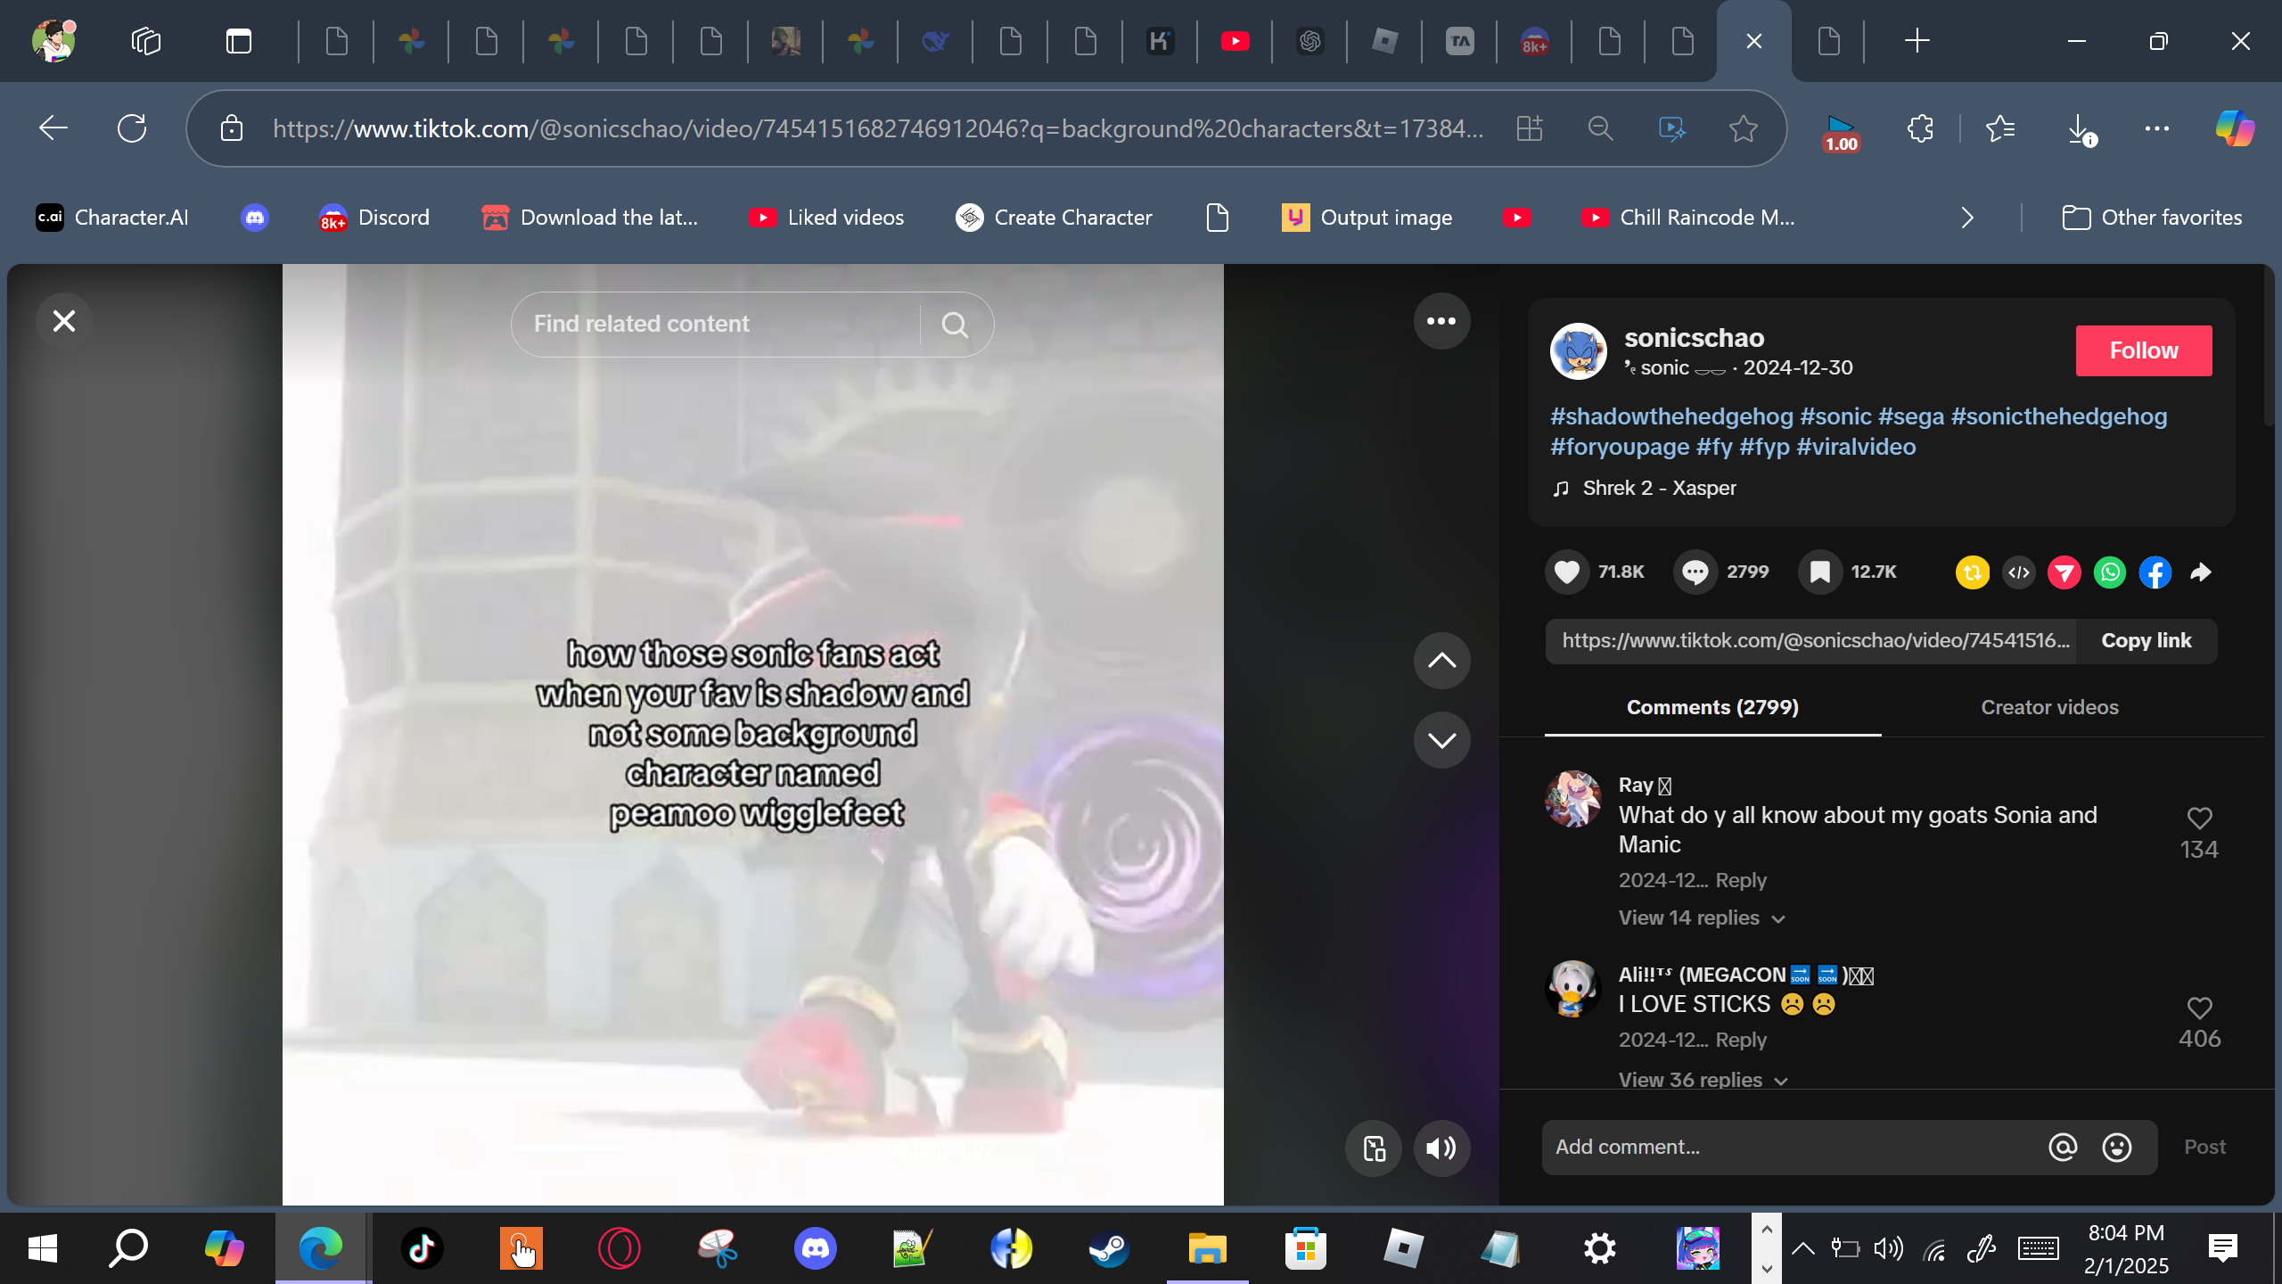The height and width of the screenshot is (1284, 2282).
Task: Like the video with the heart icon
Action: 1567,572
